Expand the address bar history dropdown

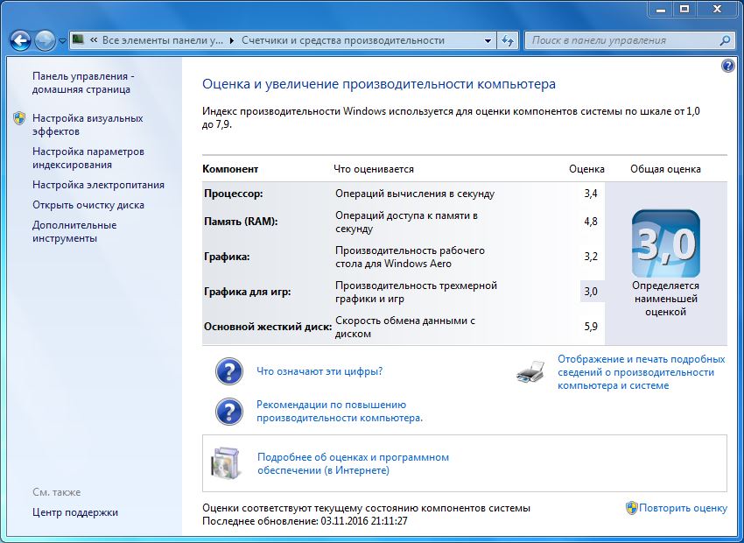point(488,40)
